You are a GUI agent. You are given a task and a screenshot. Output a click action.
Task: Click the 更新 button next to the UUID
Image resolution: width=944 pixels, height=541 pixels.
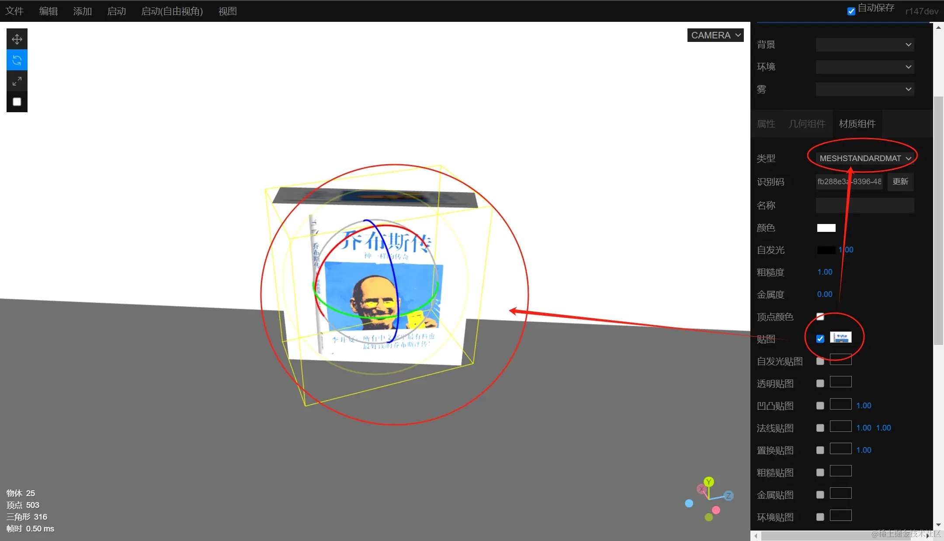click(x=900, y=182)
